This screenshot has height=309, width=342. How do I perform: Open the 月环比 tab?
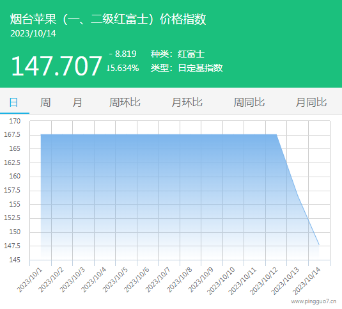pyautogui.click(x=187, y=102)
